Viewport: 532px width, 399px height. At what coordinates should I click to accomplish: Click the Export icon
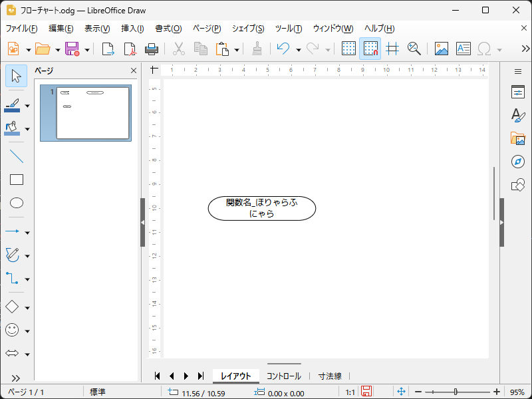[108, 49]
